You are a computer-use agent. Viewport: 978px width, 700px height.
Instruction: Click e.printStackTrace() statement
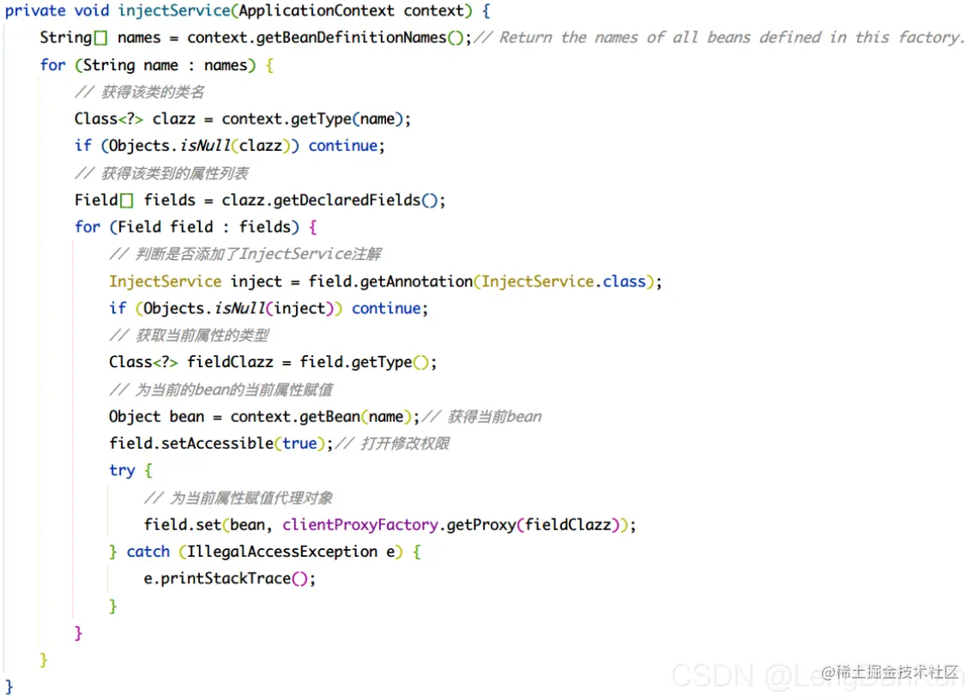point(230,578)
